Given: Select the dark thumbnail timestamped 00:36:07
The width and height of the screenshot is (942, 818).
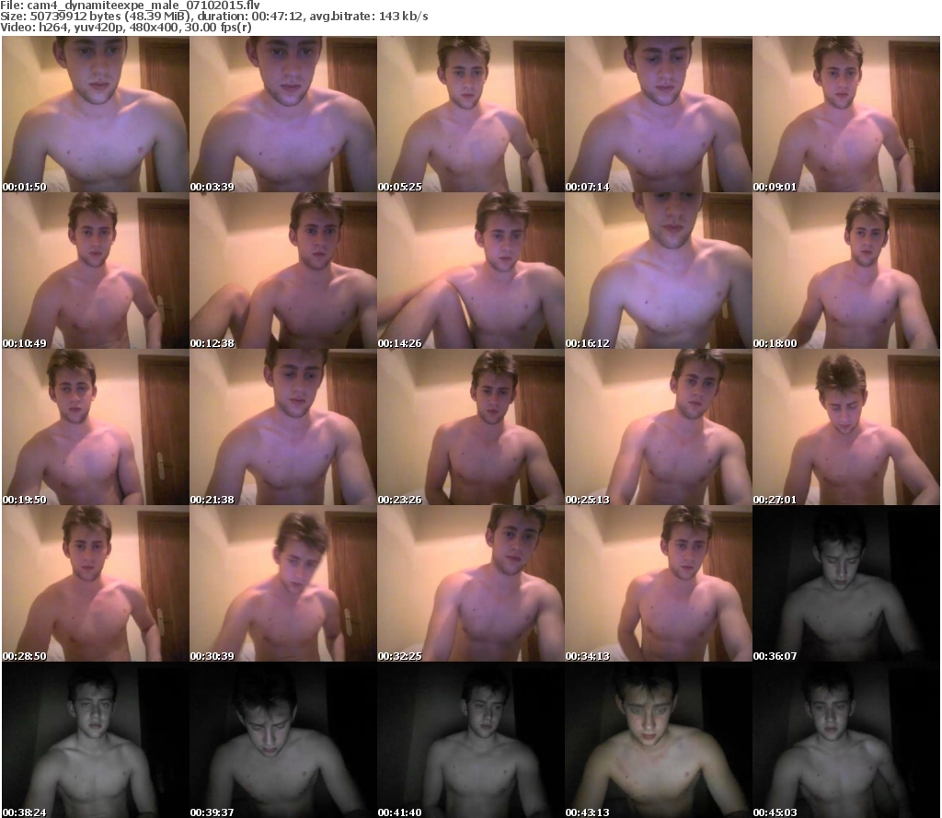Looking at the screenshot, I should (846, 583).
